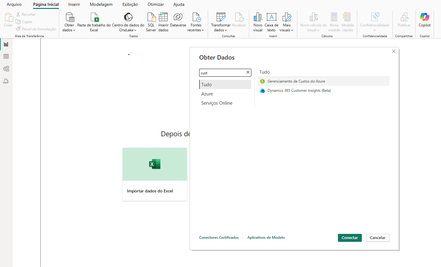Click Inserir dados table icon
The width and height of the screenshot is (441, 267).
click(163, 17)
